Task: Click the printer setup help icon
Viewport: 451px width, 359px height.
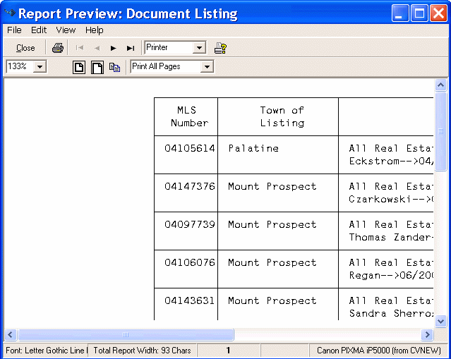Action: pyautogui.click(x=220, y=48)
